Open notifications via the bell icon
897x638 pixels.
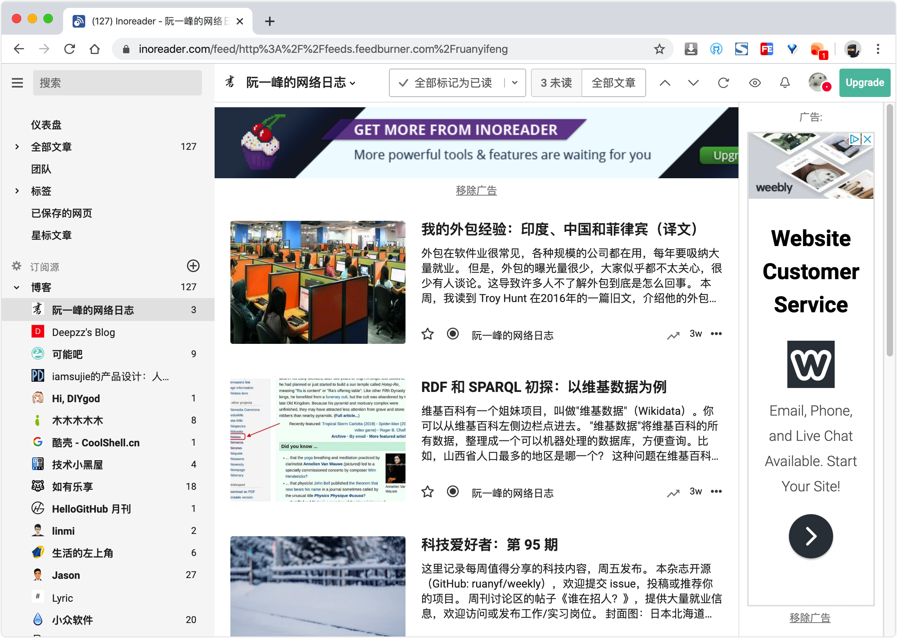tap(784, 83)
